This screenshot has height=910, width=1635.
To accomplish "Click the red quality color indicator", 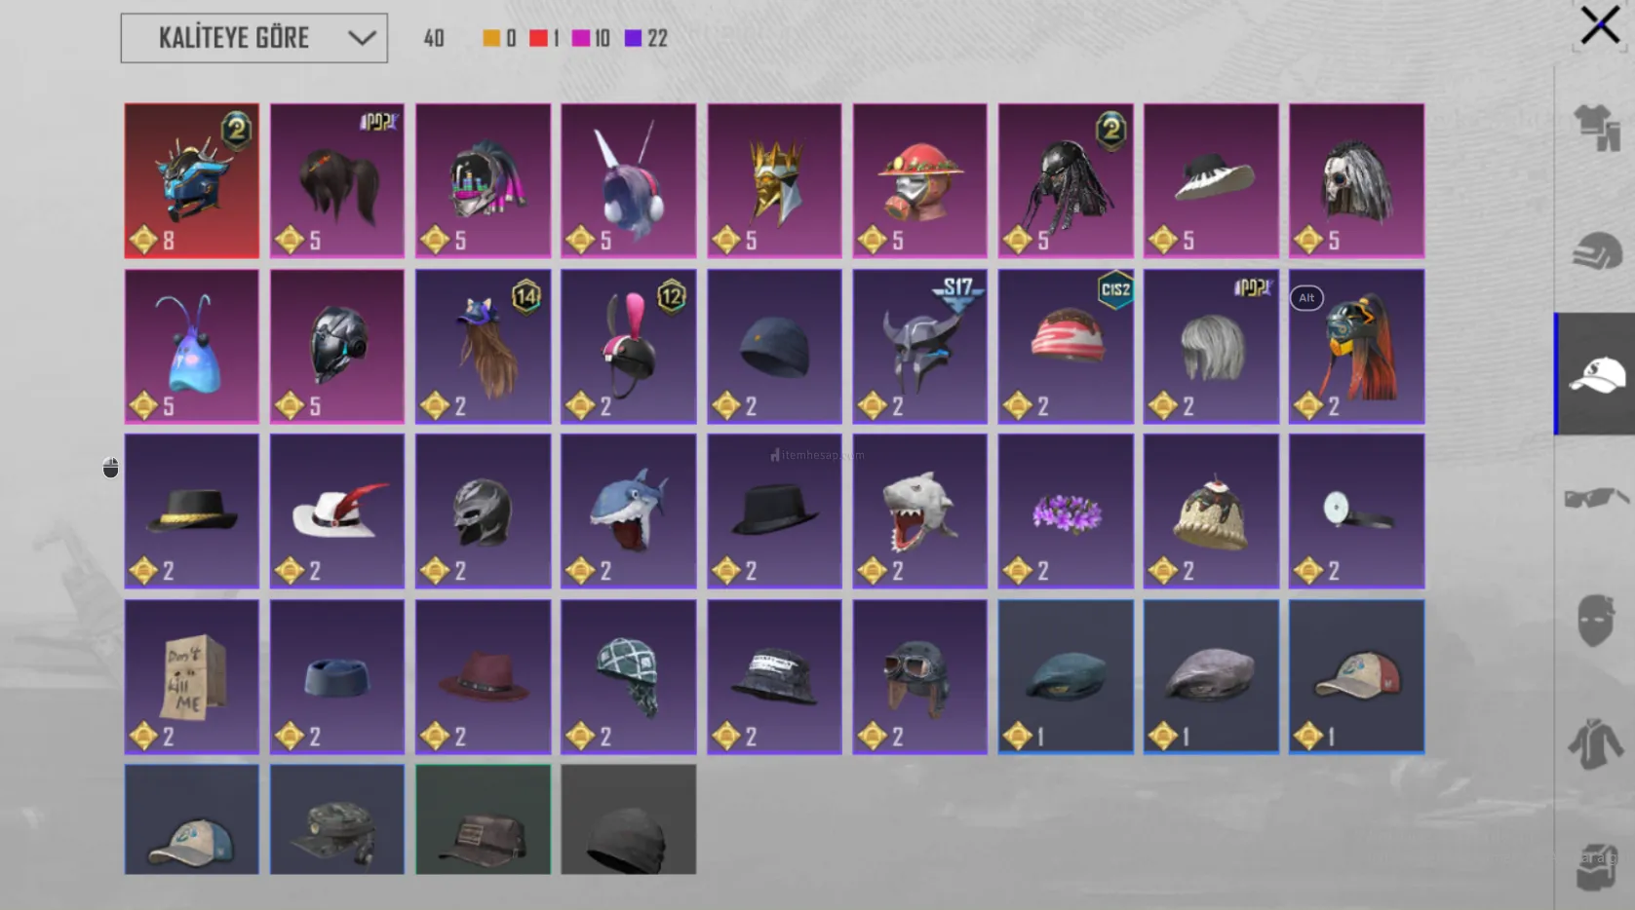I will pyautogui.click(x=538, y=38).
